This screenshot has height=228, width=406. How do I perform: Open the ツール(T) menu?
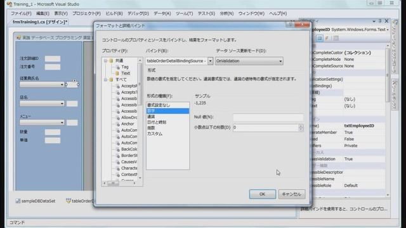(x=184, y=13)
